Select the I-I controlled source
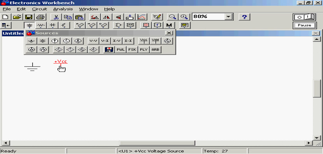 128,41
